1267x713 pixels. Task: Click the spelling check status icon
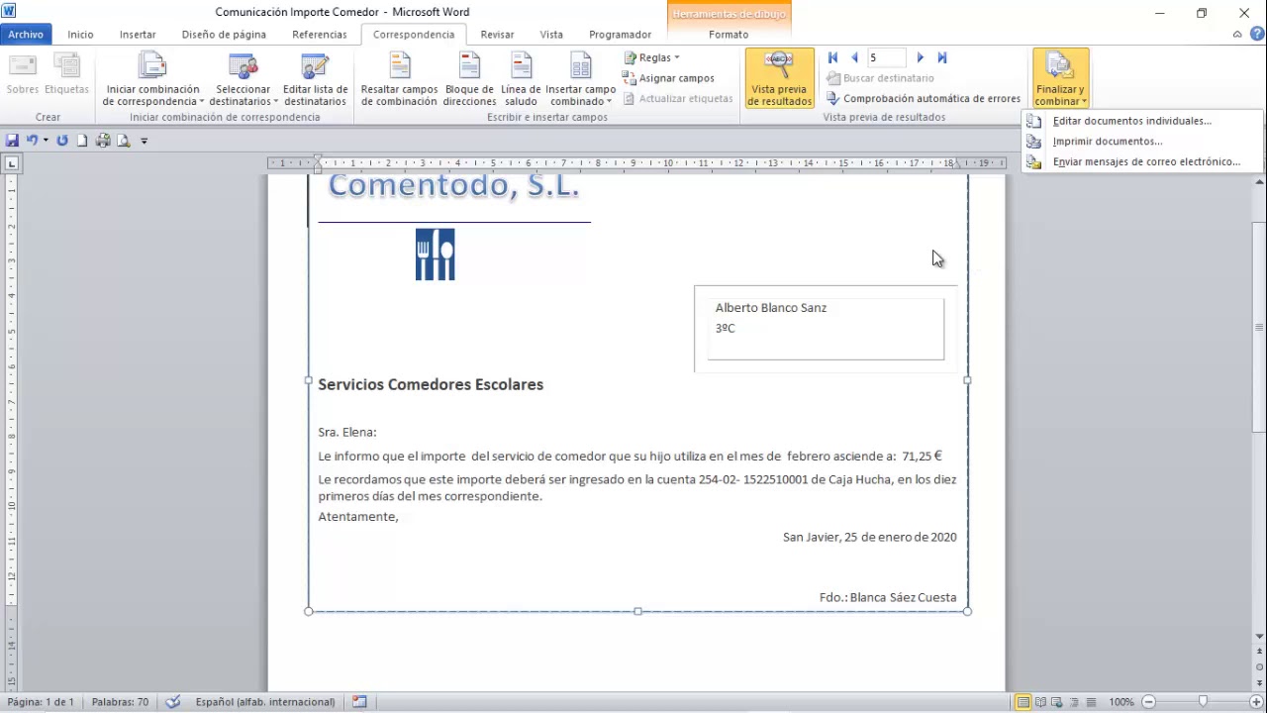point(173,702)
